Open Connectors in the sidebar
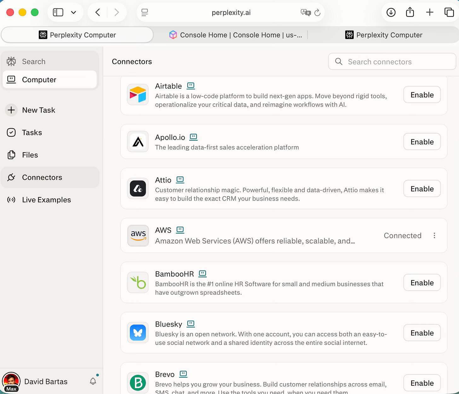Image resolution: width=459 pixels, height=394 pixels. click(50, 177)
